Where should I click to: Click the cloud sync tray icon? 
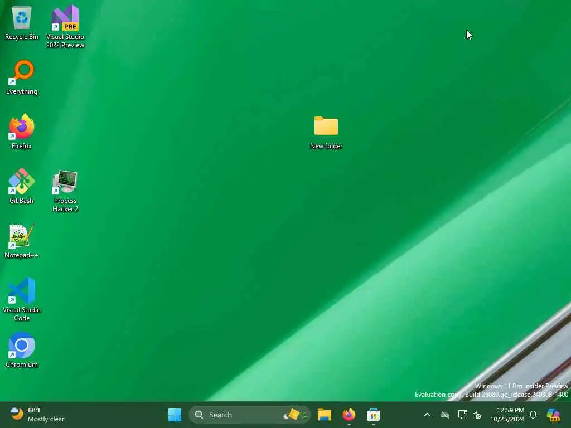tap(445, 415)
